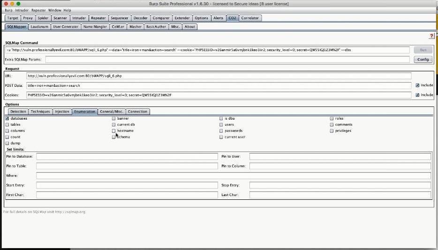Image resolution: width=438 pixels, height=250 pixels.
Task: Open the Help menu
Action: tap(68, 10)
